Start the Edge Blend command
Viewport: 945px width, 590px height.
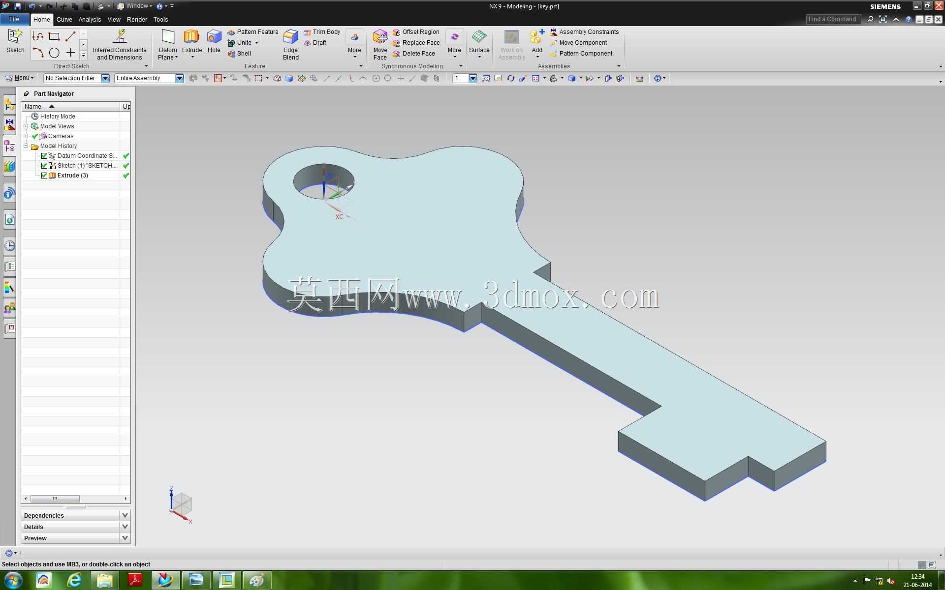tap(291, 44)
